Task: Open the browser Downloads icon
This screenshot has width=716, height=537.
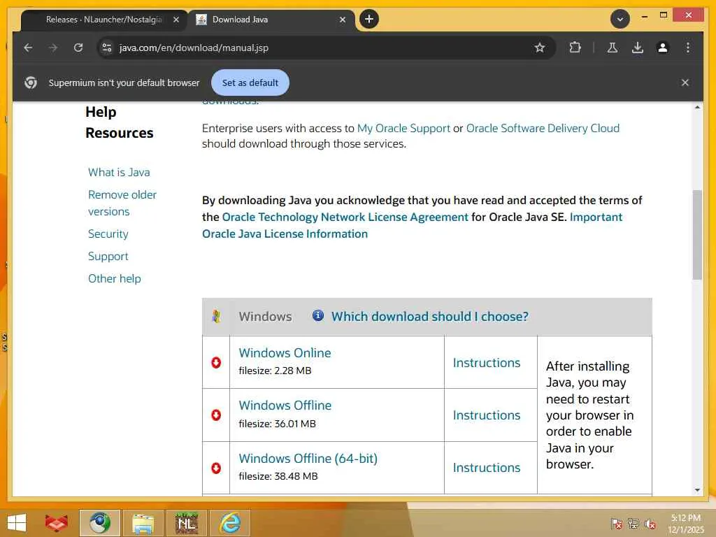Action: [638, 48]
